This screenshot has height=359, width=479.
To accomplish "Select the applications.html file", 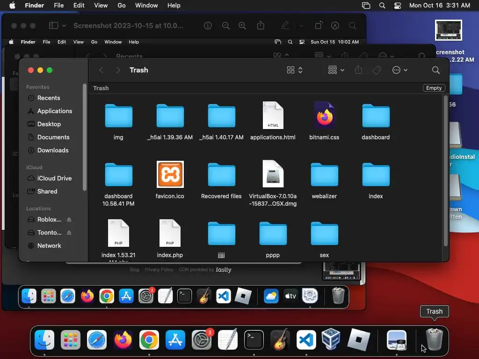I will (x=273, y=115).
